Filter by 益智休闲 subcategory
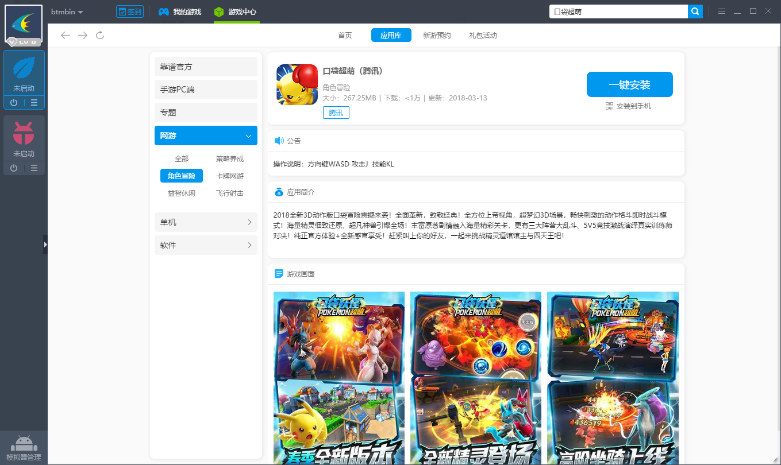This screenshot has width=781, height=465. coord(182,193)
